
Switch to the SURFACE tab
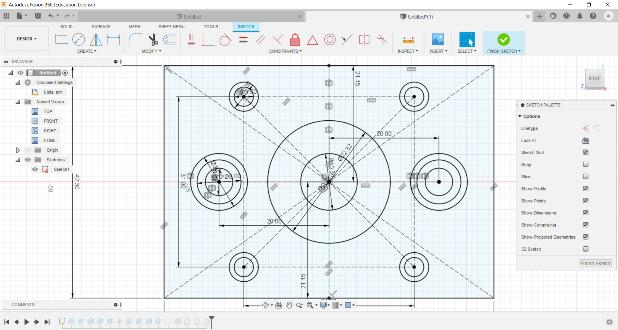[x=101, y=27]
